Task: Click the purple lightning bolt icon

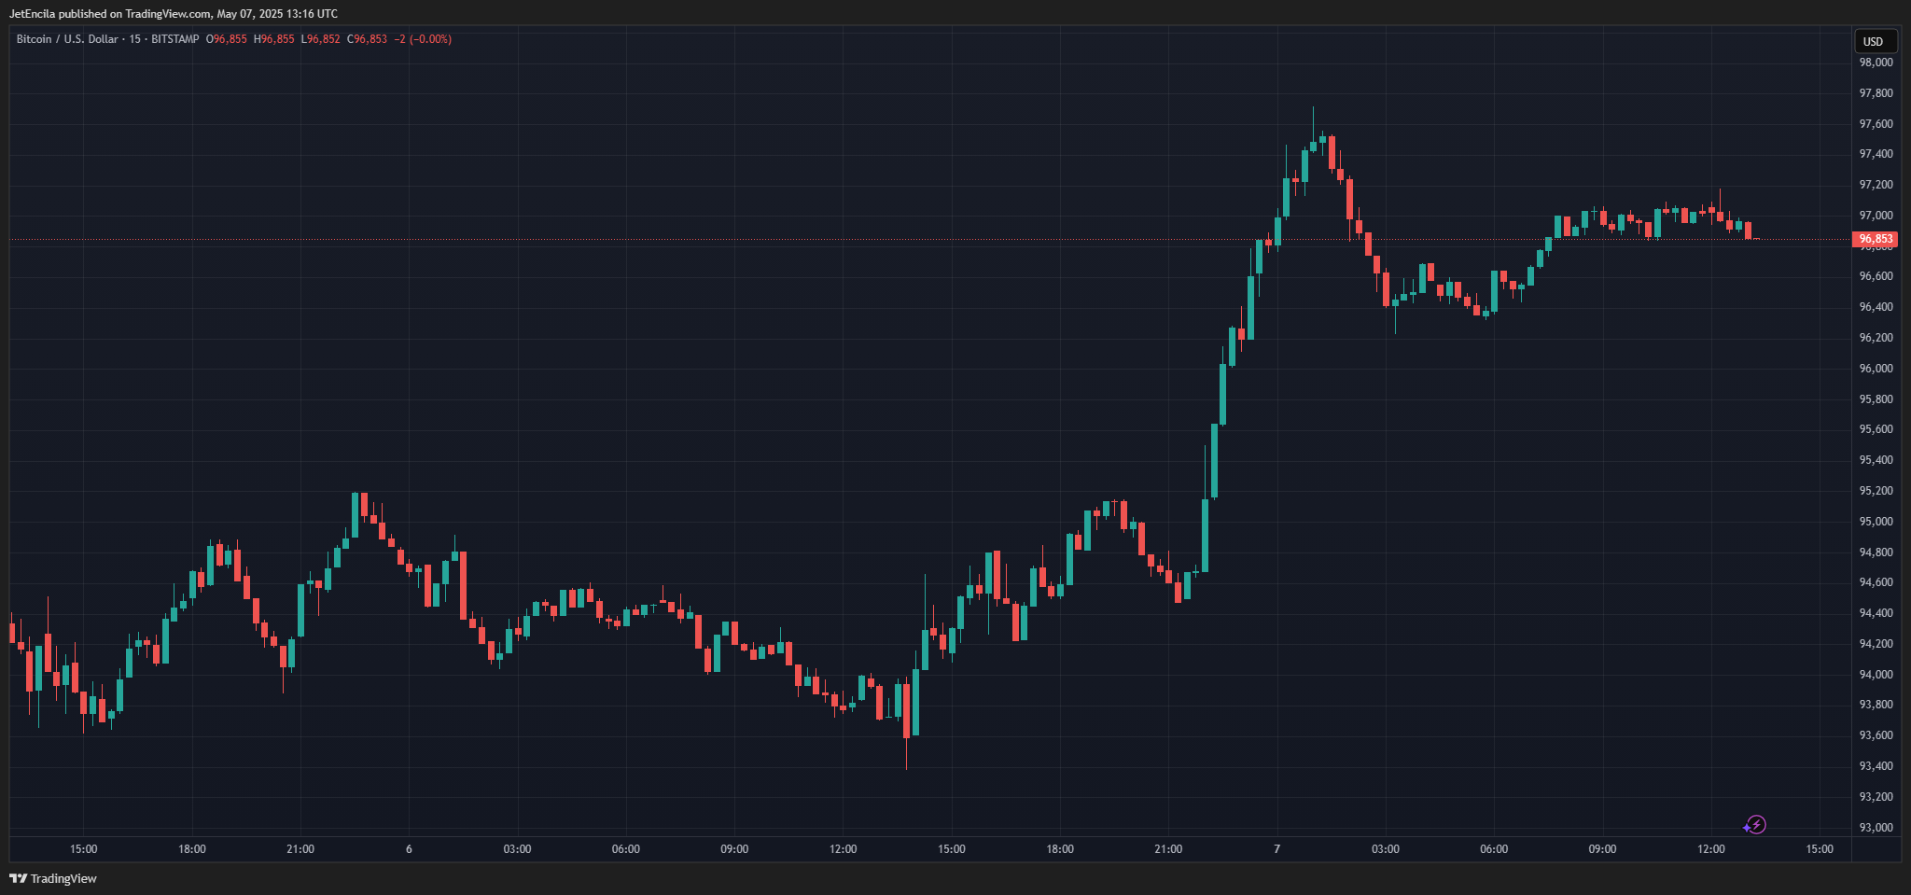Action: [x=1755, y=825]
